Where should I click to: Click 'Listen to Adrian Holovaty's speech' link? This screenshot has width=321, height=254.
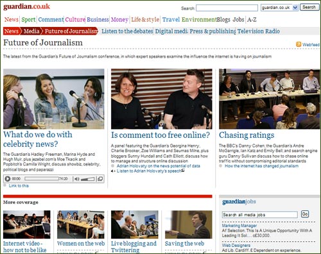point(149,171)
